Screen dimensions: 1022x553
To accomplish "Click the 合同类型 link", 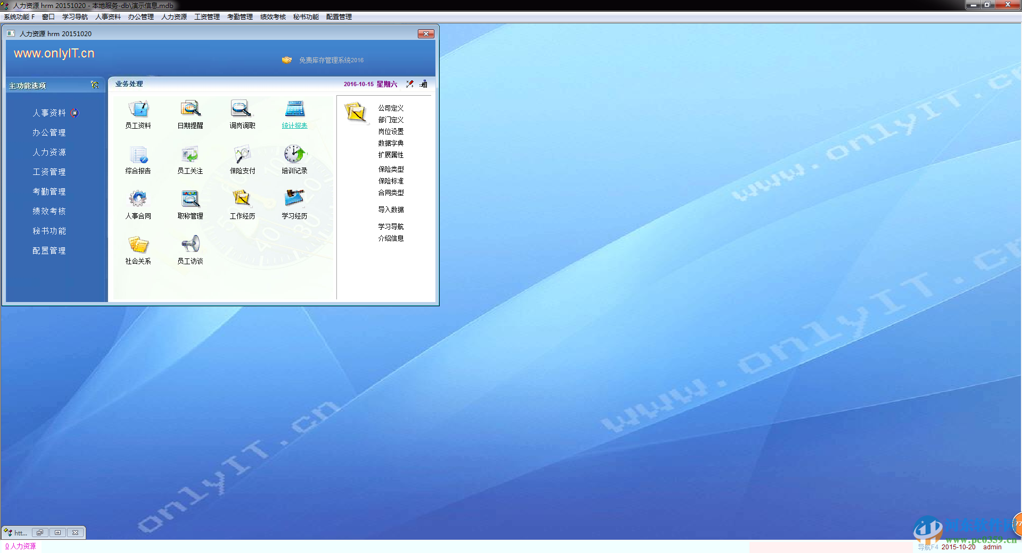I will coord(391,192).
